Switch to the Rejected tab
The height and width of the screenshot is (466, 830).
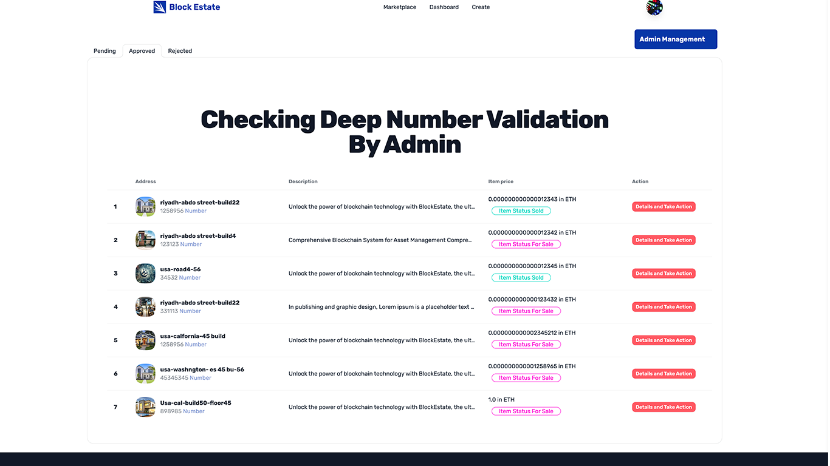[180, 51]
